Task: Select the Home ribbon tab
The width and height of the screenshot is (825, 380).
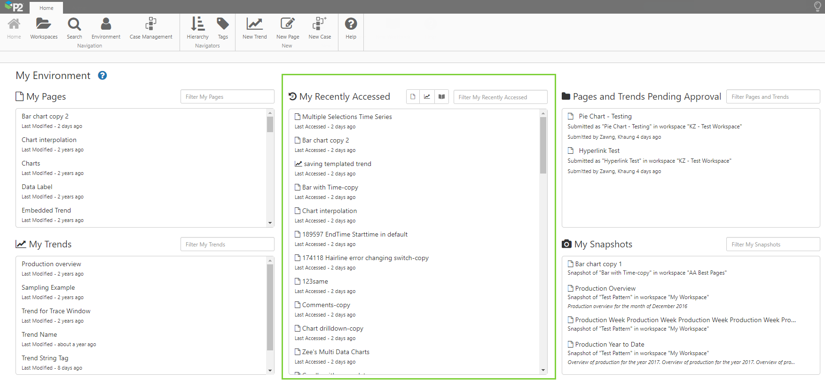Action: click(x=46, y=8)
